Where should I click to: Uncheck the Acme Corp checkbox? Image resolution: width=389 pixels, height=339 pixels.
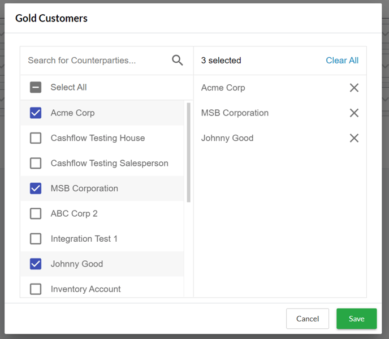pos(36,113)
